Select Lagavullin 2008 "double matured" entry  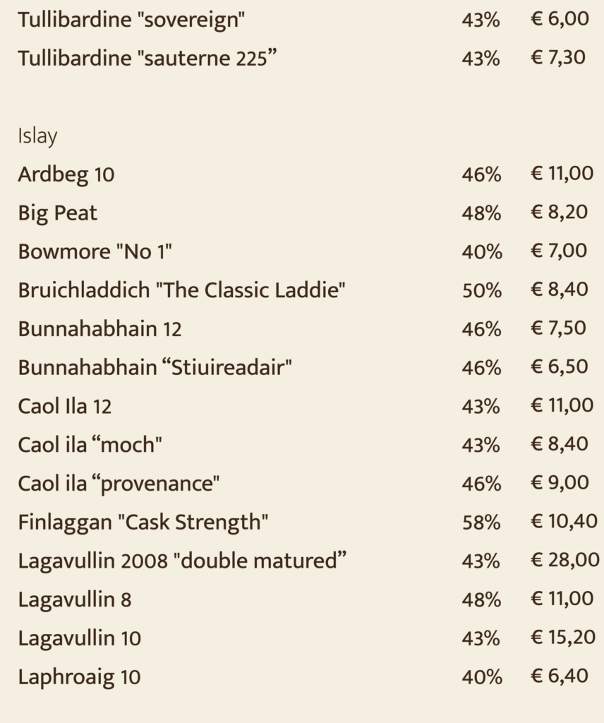(x=182, y=561)
